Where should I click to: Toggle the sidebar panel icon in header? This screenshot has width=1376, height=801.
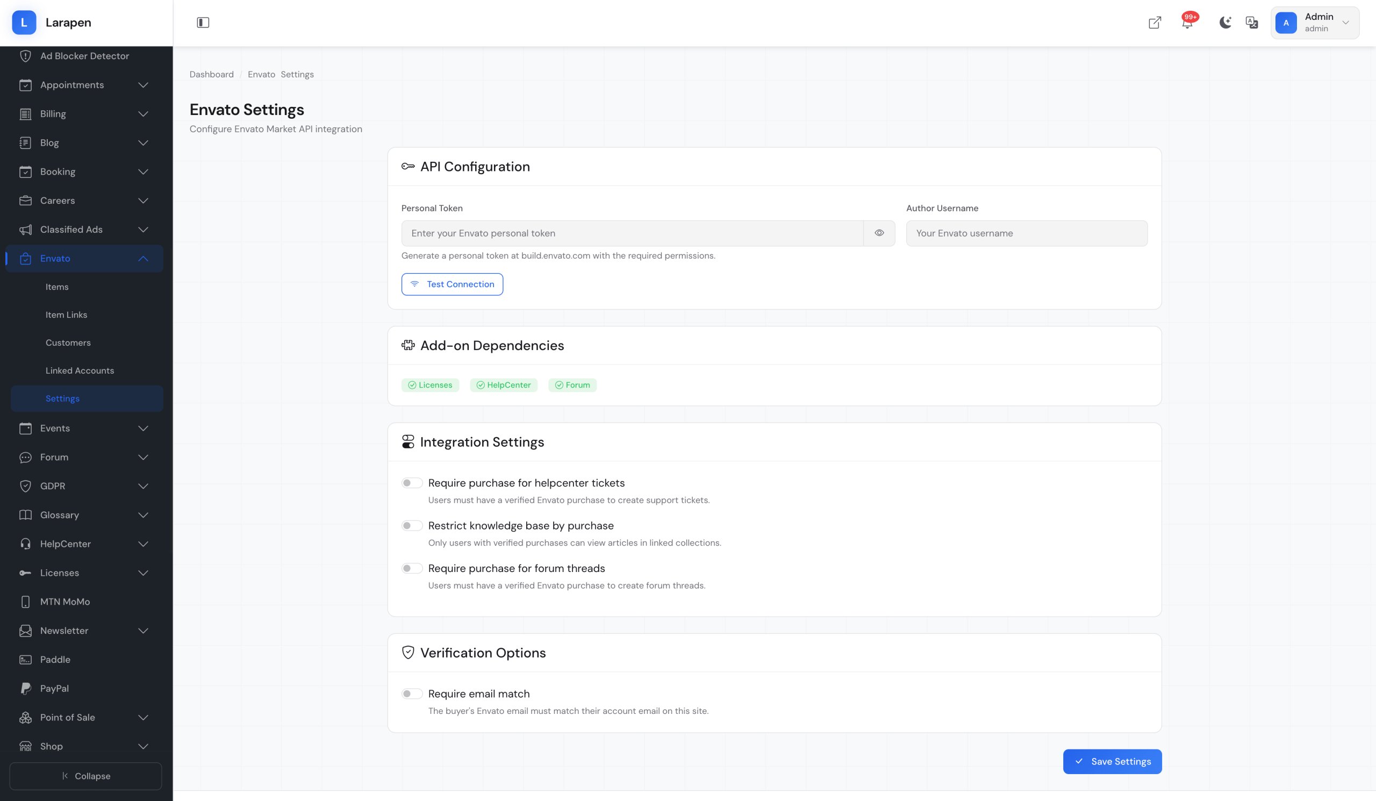tap(203, 23)
